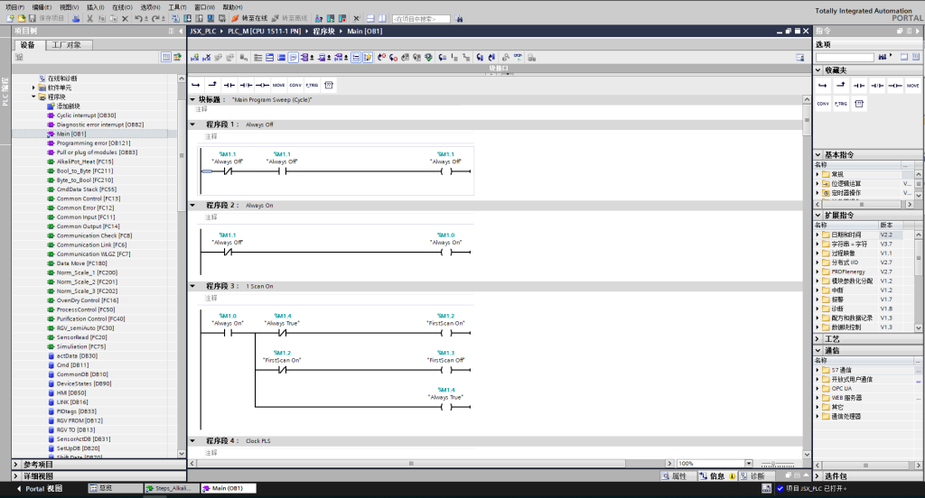Viewport: 925px width, 498px height.
Task: Toggle second view mode in instructions panel
Action: click(x=916, y=57)
